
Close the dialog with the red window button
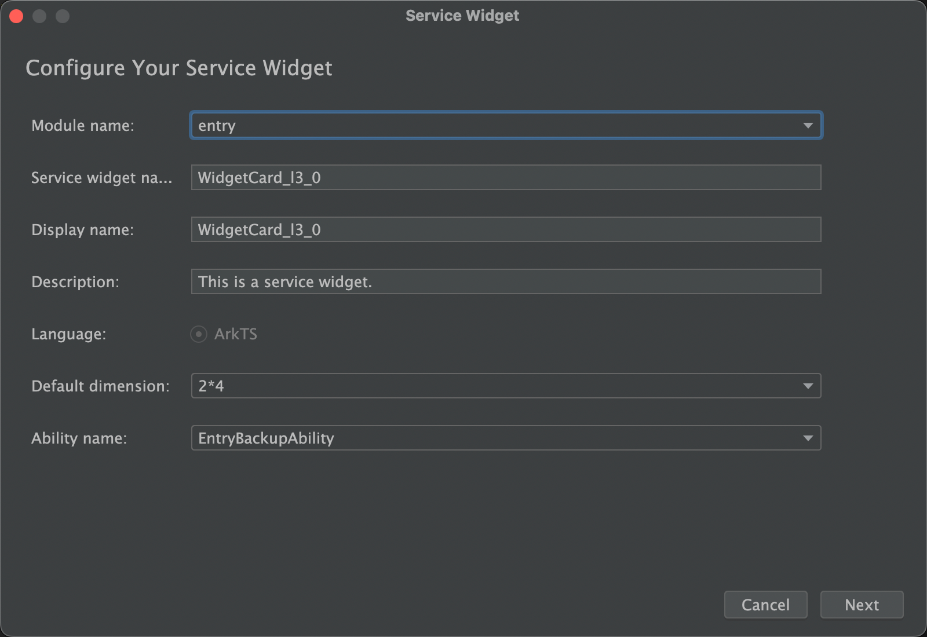click(x=16, y=16)
